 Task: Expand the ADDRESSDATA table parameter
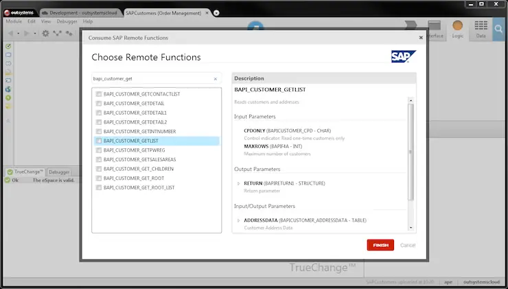[239, 220]
